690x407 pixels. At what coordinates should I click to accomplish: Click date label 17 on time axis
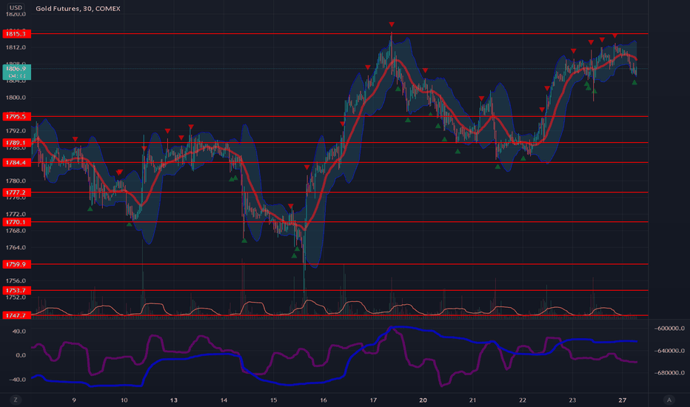coord(373,400)
